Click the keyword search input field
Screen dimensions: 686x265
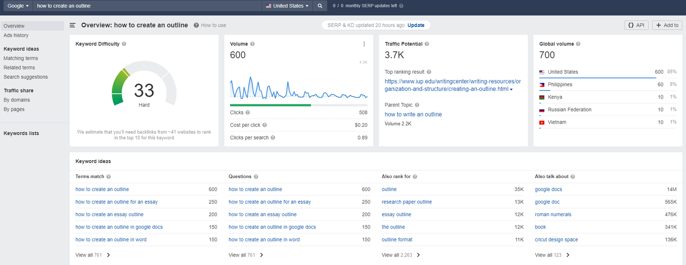(x=147, y=6)
